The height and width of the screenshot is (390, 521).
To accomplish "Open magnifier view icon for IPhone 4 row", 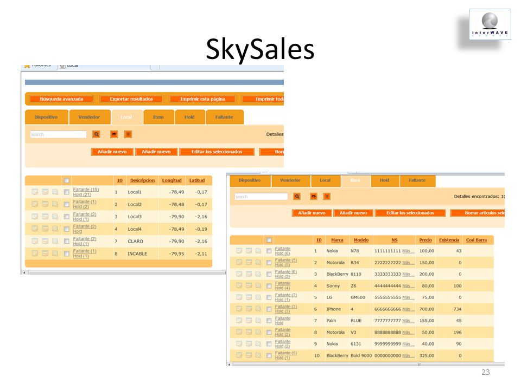I will tap(258, 309).
